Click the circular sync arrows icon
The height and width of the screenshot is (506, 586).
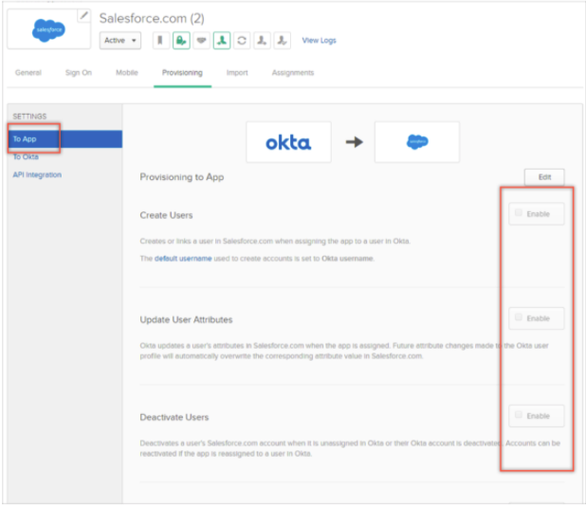pyautogui.click(x=242, y=41)
